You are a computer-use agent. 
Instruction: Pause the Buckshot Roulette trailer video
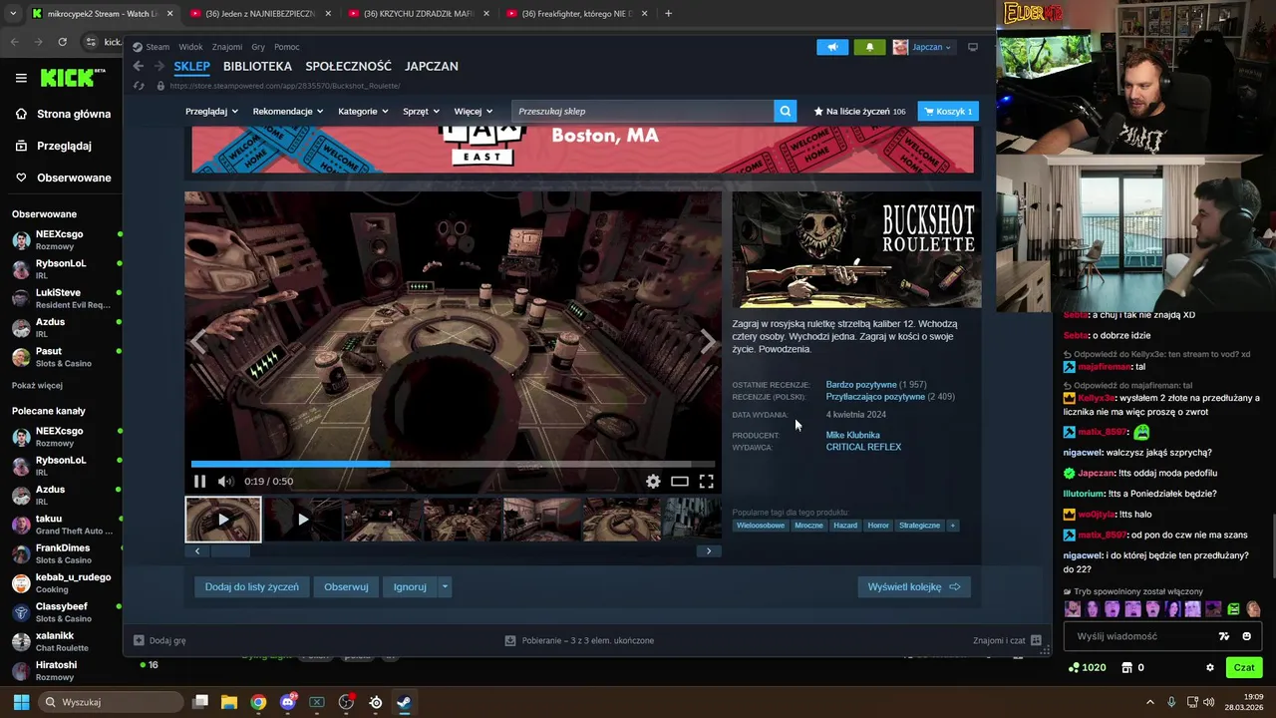pos(199,482)
